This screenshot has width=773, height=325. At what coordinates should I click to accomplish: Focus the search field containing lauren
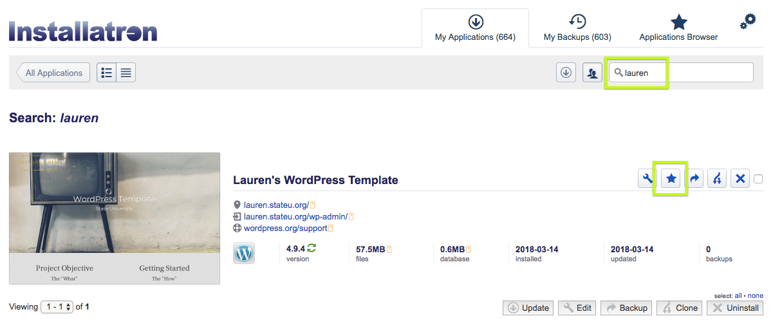(x=681, y=73)
